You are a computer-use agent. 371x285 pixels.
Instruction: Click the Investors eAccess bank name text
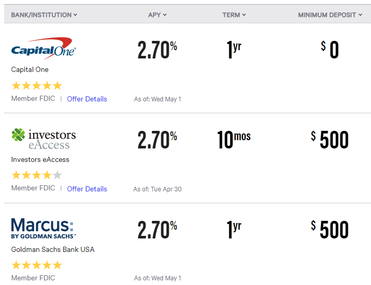pos(40,159)
